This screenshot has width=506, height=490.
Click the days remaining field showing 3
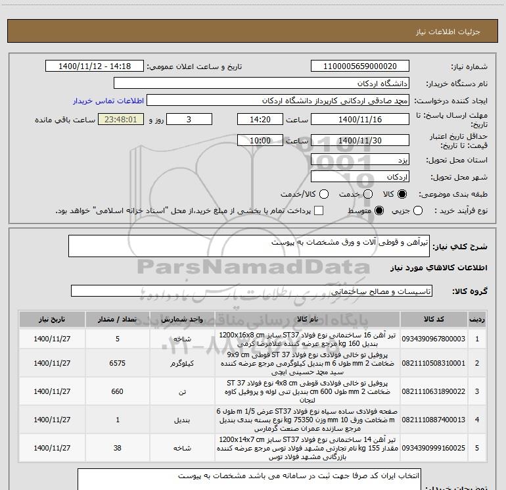point(189,119)
